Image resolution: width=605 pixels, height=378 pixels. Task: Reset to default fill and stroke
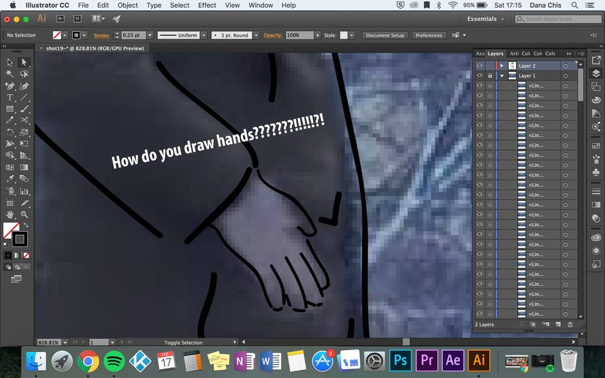coord(6,245)
